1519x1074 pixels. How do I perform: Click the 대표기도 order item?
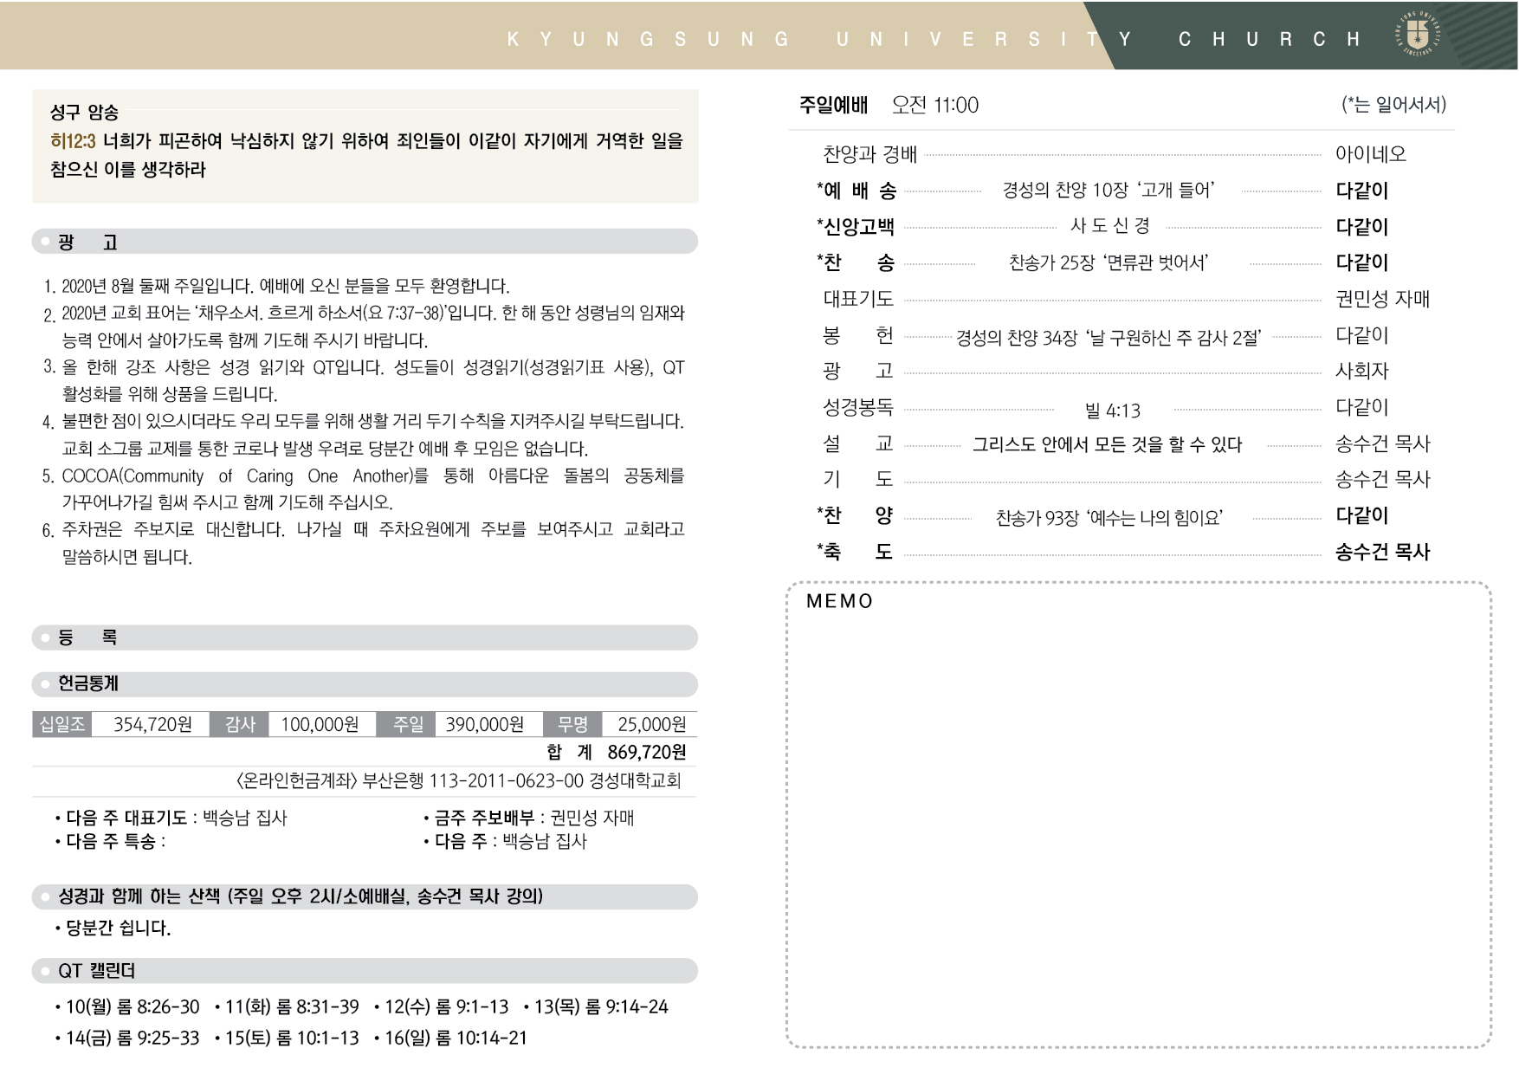pos(858,299)
